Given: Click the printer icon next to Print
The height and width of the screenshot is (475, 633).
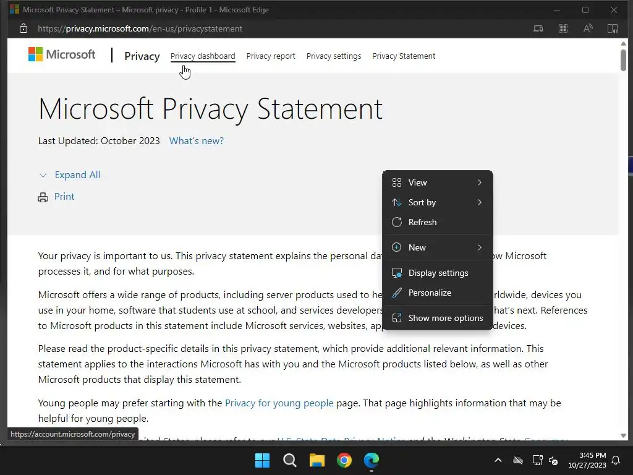Looking at the screenshot, I should [x=43, y=197].
